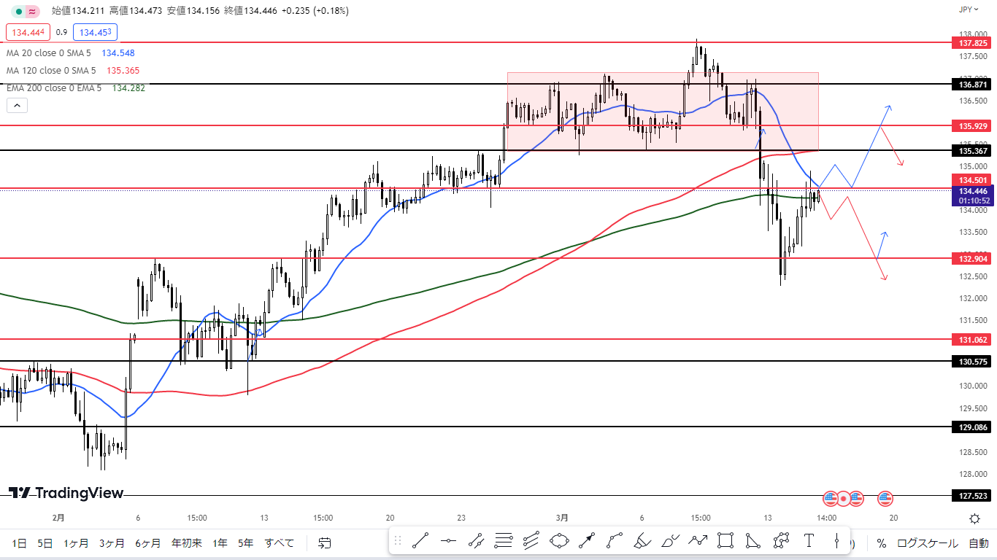Select the 5日 time range
Screen dimensions: 997x560
point(45,543)
